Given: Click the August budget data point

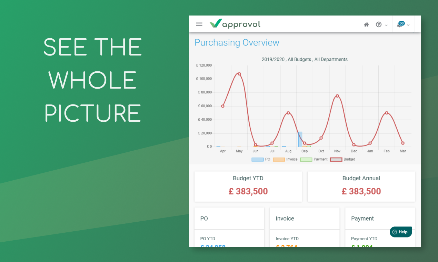Looking at the screenshot, I should (288, 113).
